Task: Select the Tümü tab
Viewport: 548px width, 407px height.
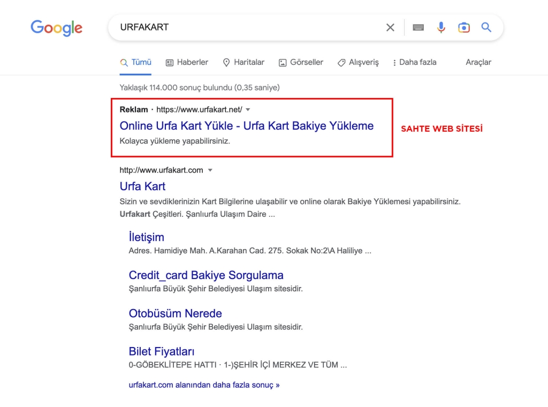Action: tap(135, 62)
